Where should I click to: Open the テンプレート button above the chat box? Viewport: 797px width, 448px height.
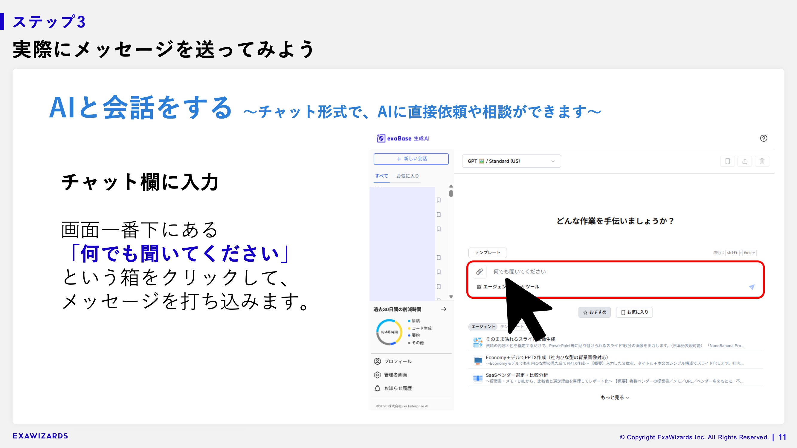pos(487,252)
